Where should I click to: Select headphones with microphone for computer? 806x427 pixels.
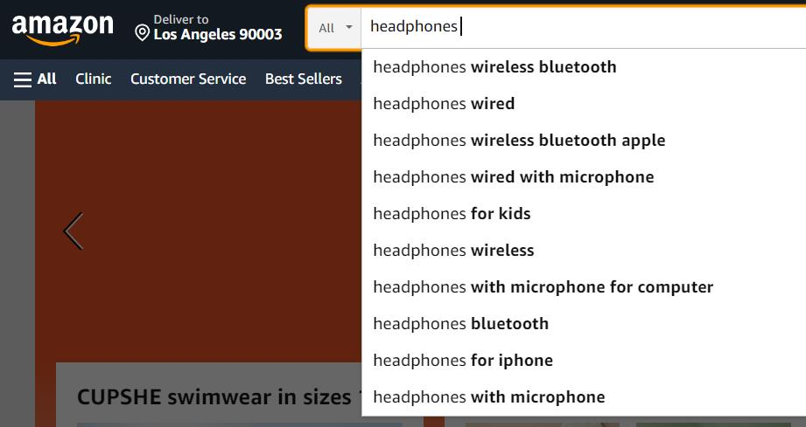(x=543, y=287)
